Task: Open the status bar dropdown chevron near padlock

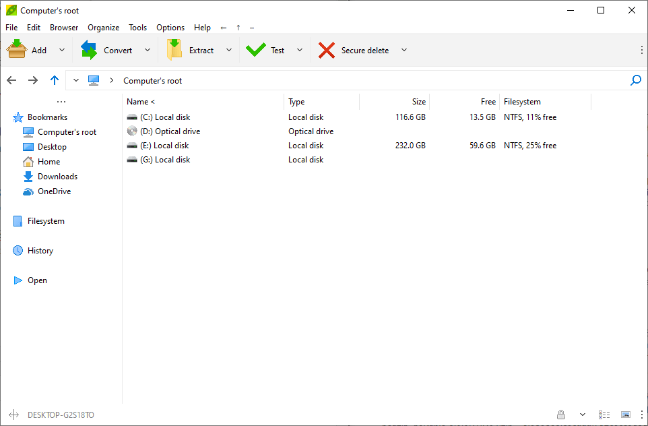Action: [x=582, y=415]
